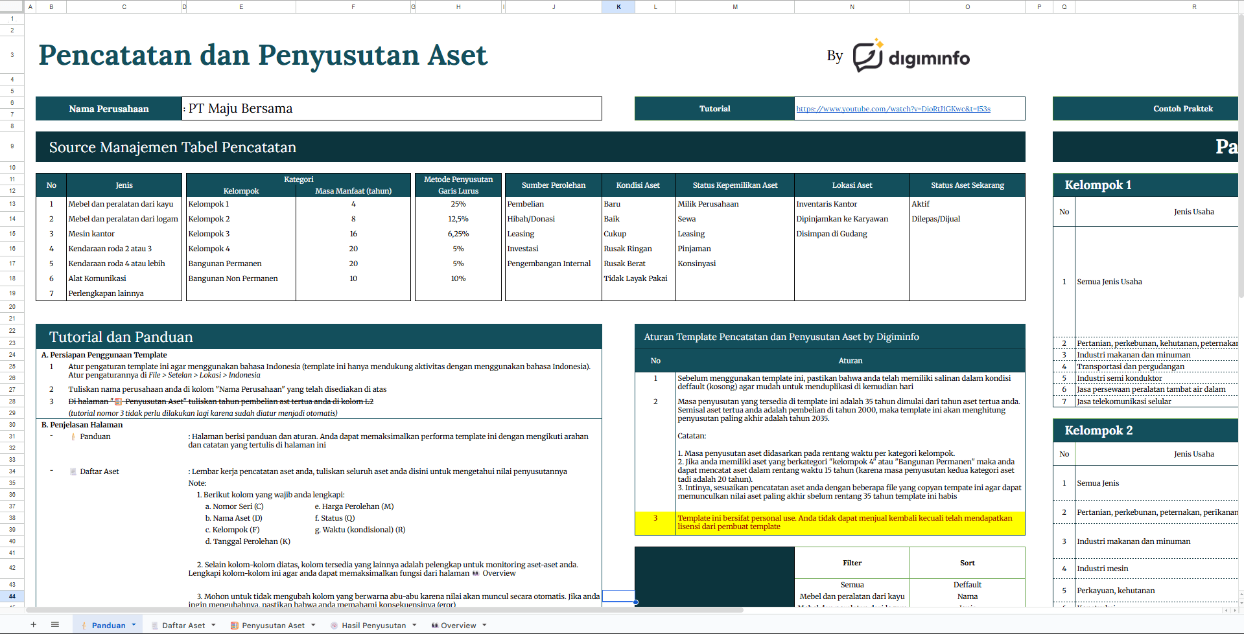Select the Perlengkapan lainnya cell
1244x634 pixels.
pos(124,293)
